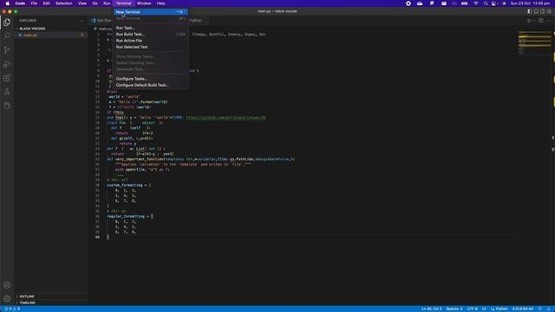The image size is (555, 312).
Task: Open the File menu
Action: click(x=34, y=3)
